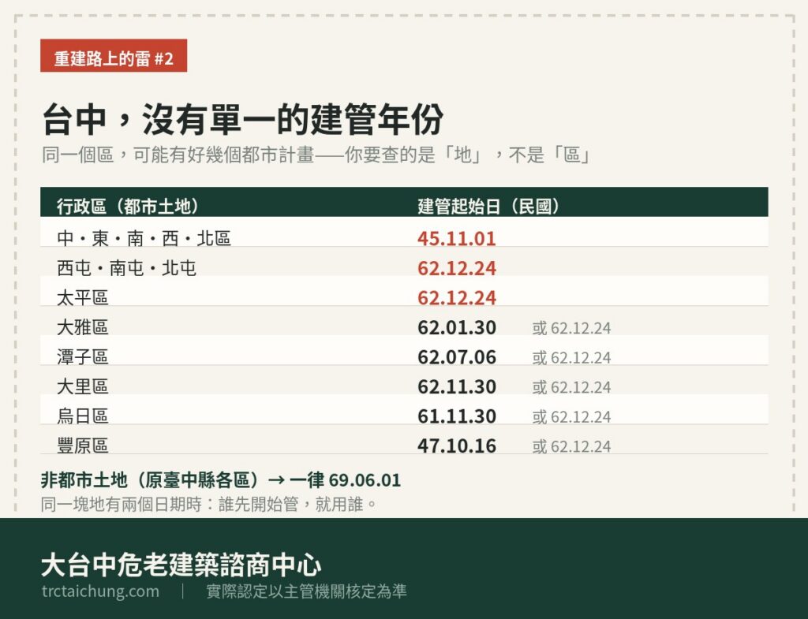Screen dimensions: 808x619
Task: Select the headline '台中，沒有單一的建管年份'
Action: (242, 120)
